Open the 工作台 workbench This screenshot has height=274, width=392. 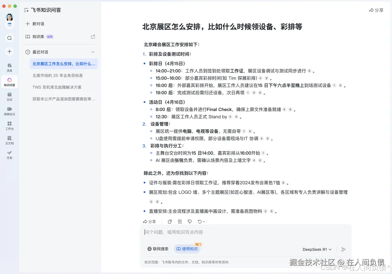9,125
